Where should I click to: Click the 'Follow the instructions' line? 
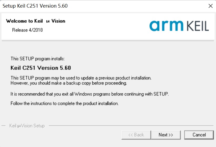coord(65,103)
